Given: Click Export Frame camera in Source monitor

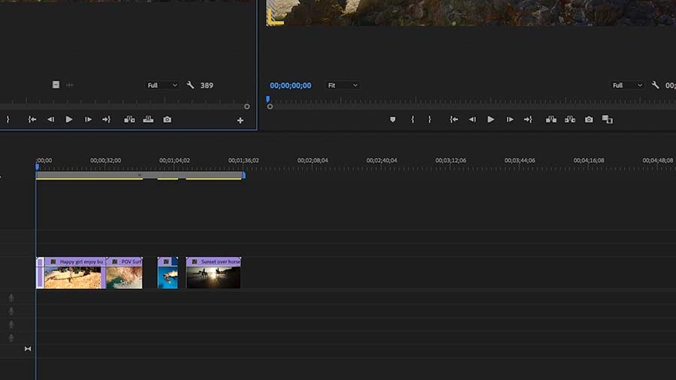Looking at the screenshot, I should coord(167,119).
